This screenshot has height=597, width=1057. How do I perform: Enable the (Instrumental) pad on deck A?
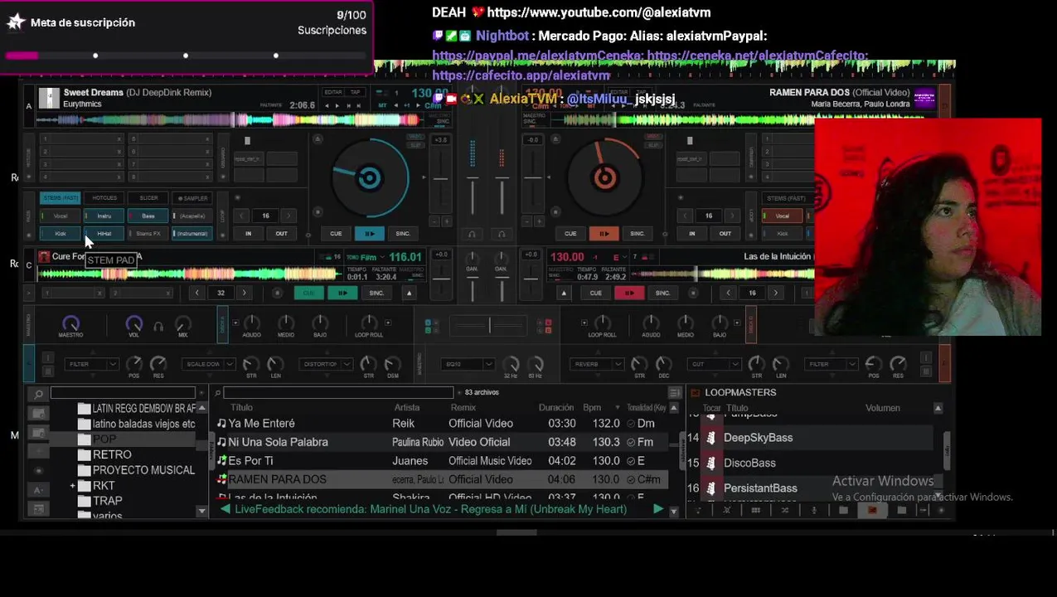point(192,234)
